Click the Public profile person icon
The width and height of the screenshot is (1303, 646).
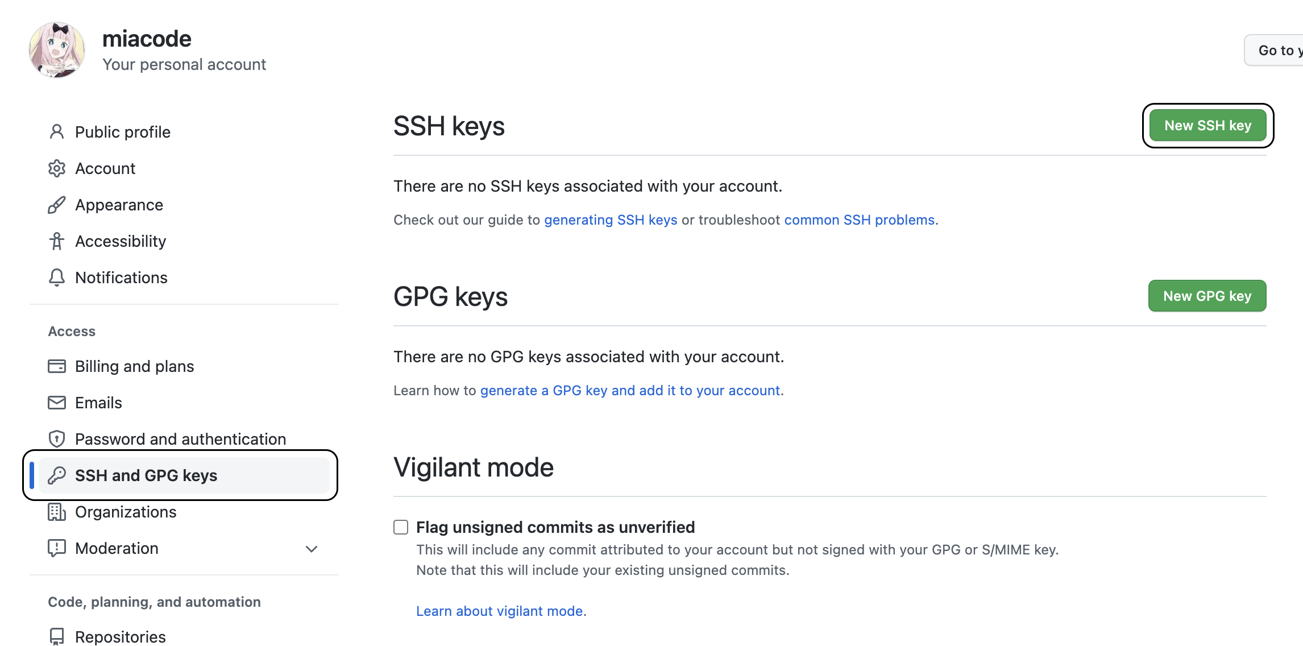point(57,132)
